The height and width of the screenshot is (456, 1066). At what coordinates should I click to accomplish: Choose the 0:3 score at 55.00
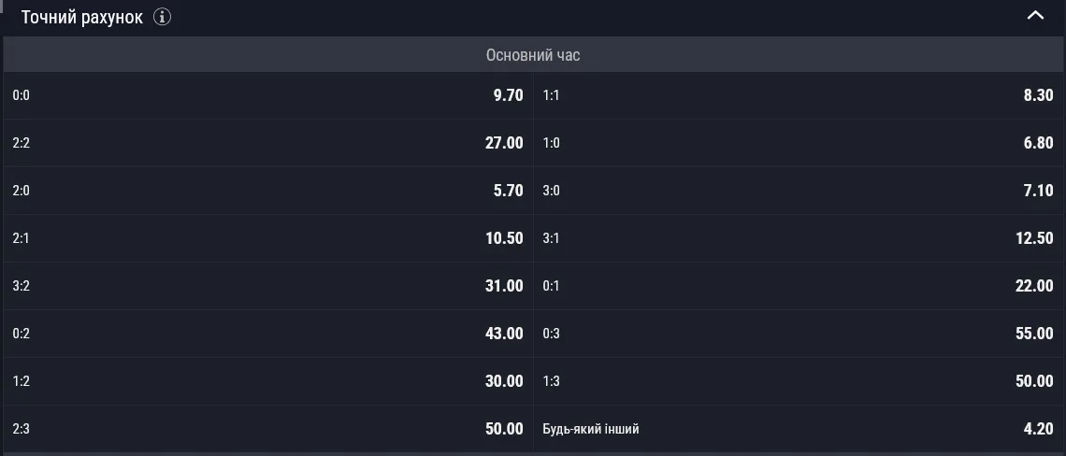[799, 334]
